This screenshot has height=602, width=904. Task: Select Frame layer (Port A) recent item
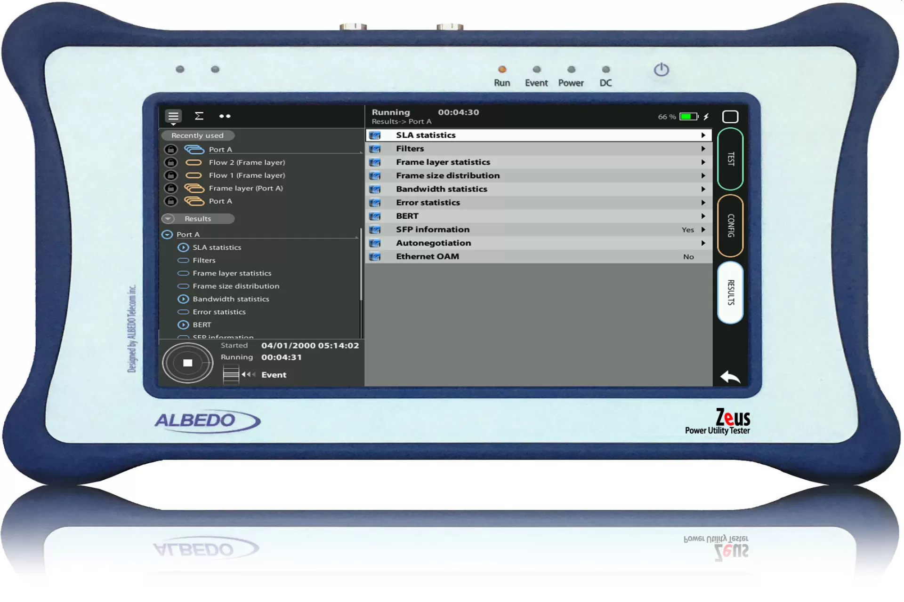click(x=246, y=188)
